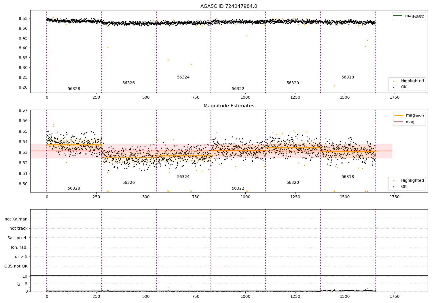Select the "not track" row label
Viewport: 432px width, 303px height.
(18, 228)
